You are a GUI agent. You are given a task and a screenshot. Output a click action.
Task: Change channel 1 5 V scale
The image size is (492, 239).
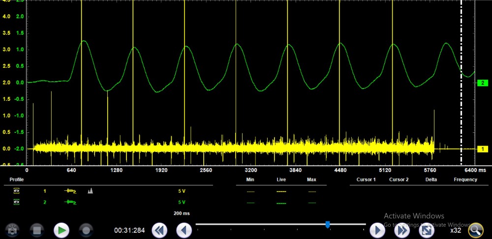[x=182, y=191]
